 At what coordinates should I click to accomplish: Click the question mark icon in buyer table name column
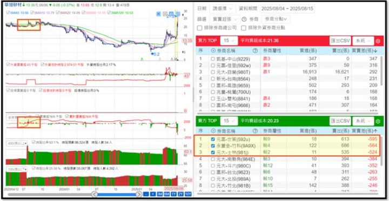255,51
